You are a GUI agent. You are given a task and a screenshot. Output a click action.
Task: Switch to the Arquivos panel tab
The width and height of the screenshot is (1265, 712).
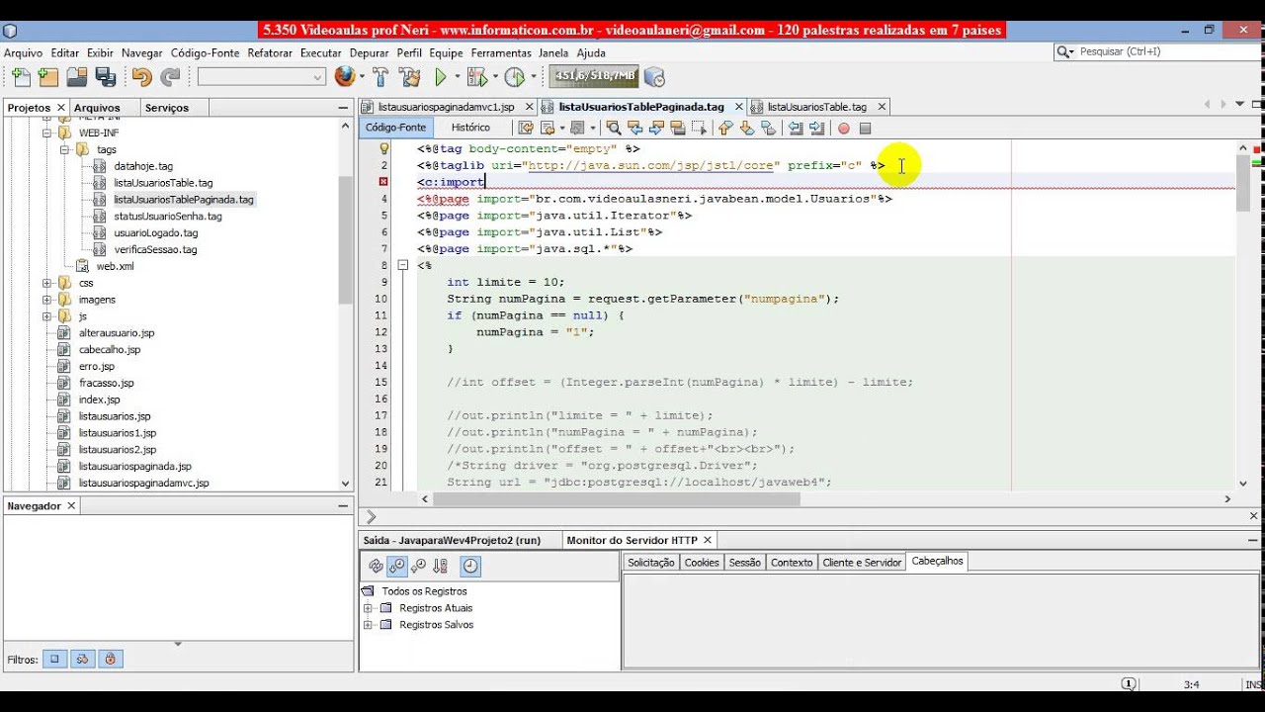pyautogui.click(x=97, y=107)
